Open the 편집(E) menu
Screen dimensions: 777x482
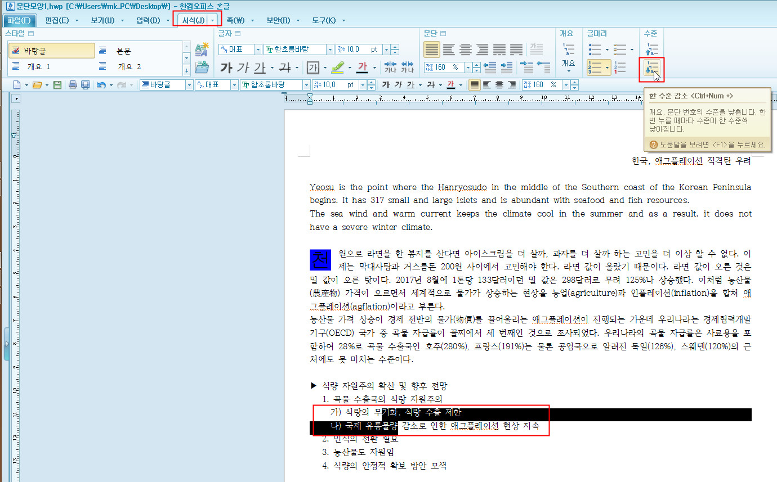coord(56,21)
